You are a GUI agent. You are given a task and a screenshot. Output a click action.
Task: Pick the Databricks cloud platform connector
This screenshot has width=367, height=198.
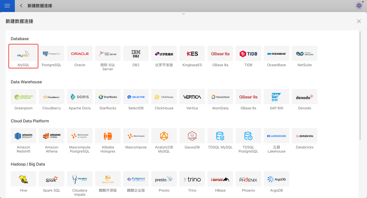point(305,136)
